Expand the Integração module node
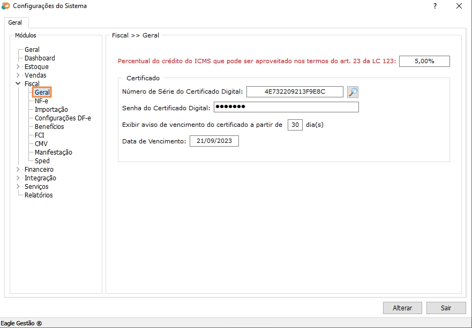This screenshot has width=472, height=328. click(x=18, y=178)
